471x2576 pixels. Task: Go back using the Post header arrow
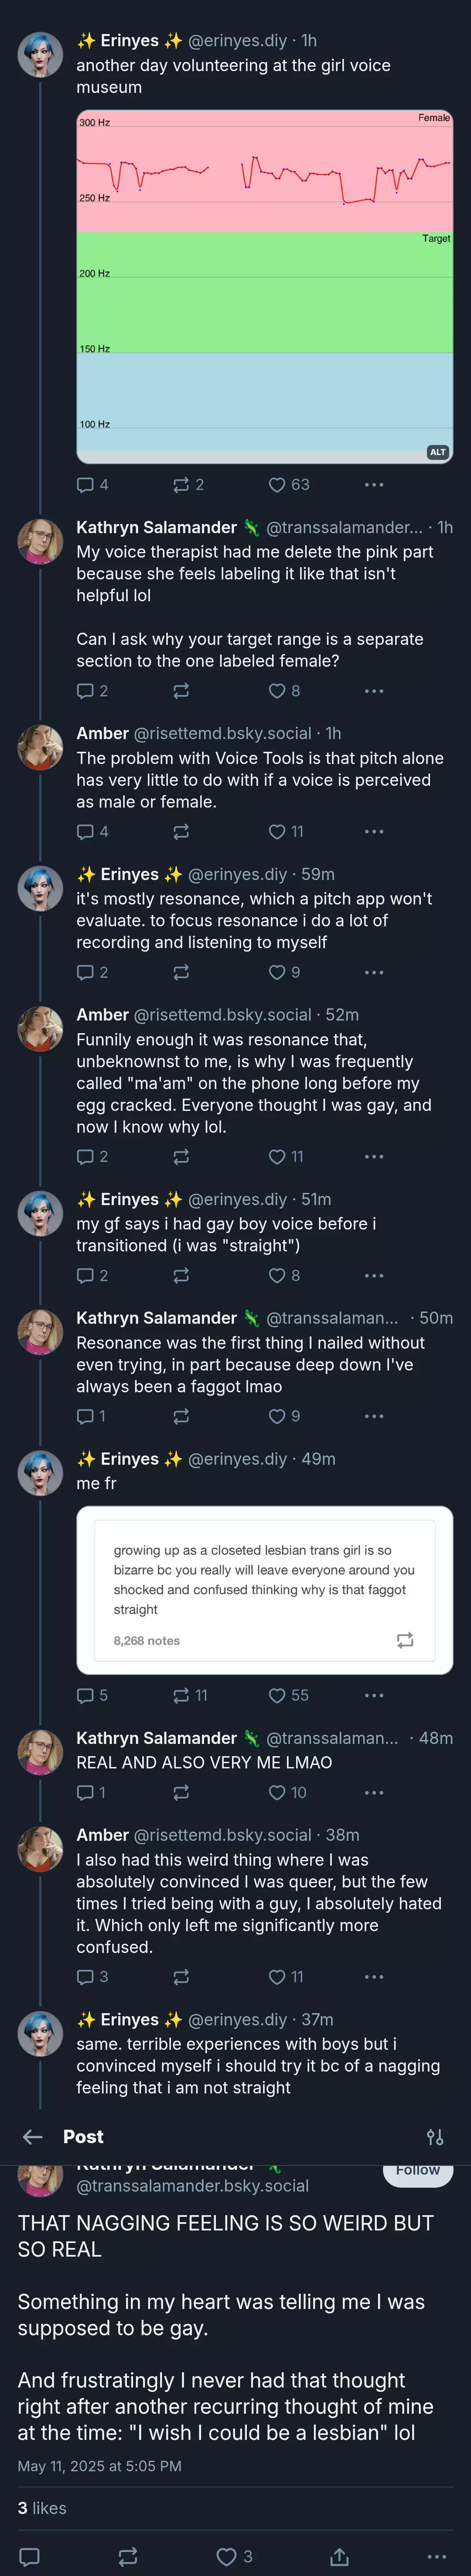(33, 2137)
